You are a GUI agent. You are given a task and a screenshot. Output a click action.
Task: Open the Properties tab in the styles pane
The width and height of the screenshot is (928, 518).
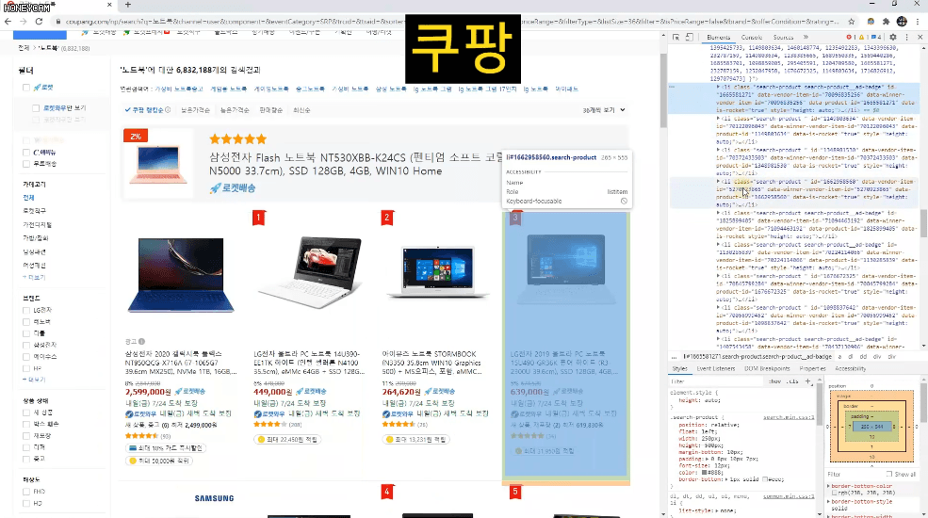(x=812, y=369)
